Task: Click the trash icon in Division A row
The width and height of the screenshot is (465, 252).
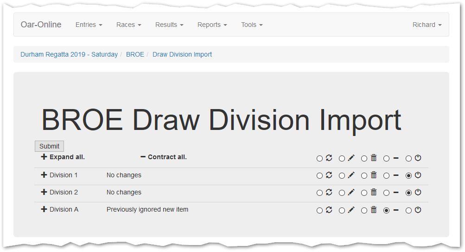Action: (x=374, y=210)
